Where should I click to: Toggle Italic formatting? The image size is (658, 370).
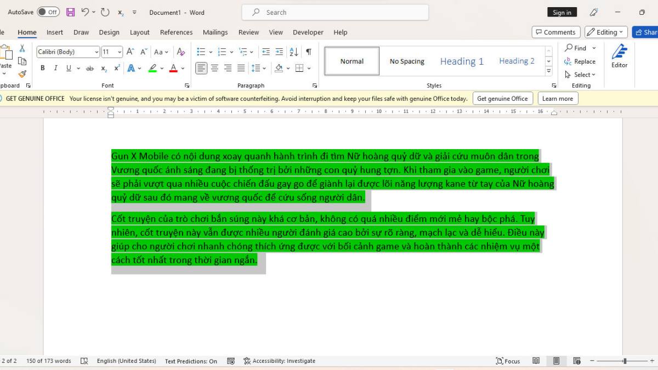pos(55,69)
